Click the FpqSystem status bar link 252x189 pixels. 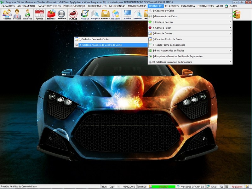click(x=237, y=187)
